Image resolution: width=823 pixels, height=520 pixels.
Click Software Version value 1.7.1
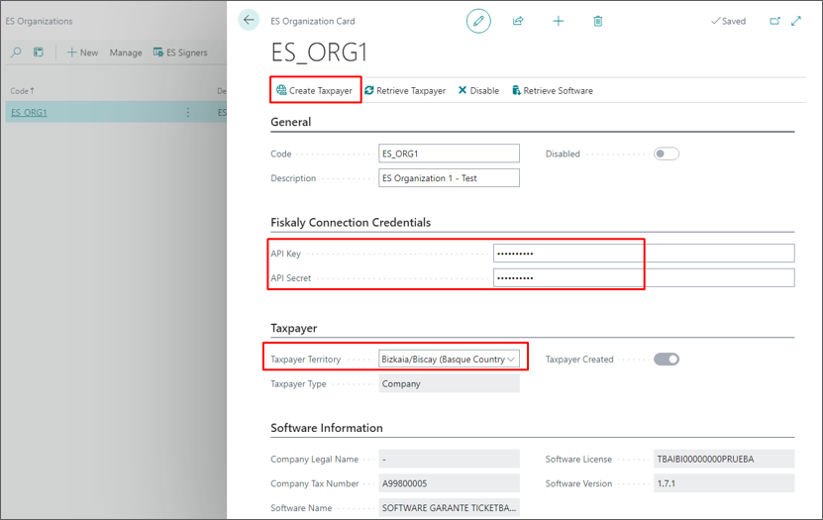(x=724, y=483)
